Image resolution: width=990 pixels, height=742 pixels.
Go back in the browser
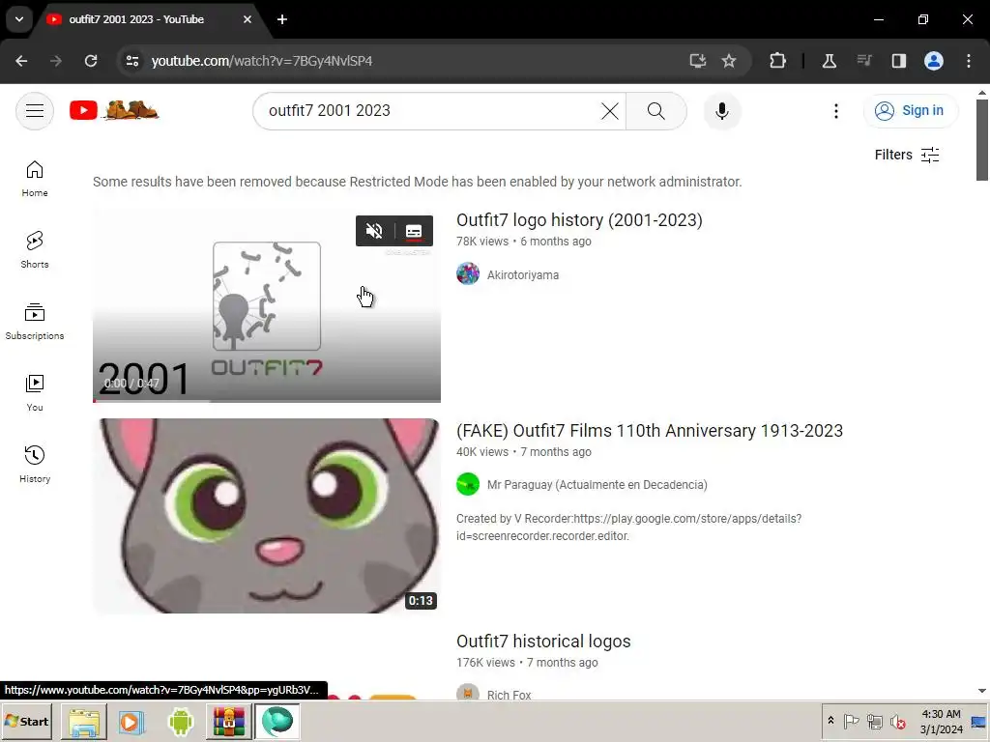coord(21,61)
